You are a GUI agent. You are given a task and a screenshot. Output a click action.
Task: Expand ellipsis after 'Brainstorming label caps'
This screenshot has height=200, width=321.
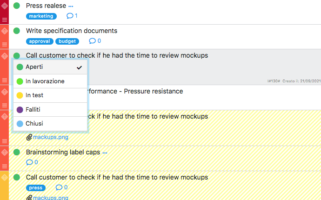coord(105,153)
